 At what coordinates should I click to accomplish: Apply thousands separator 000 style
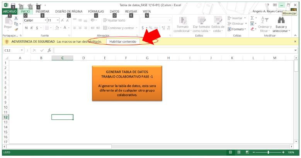pos(156,28)
